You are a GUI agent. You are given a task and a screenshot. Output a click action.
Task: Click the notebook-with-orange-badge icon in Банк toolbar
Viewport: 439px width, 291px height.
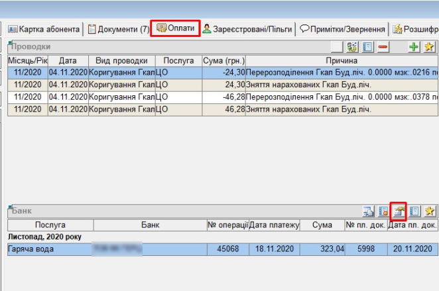point(383,212)
